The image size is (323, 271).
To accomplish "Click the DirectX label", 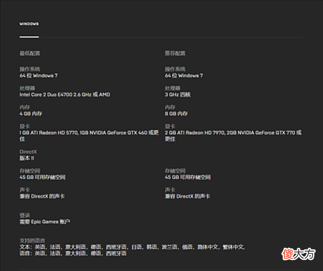I will (x=28, y=151).
